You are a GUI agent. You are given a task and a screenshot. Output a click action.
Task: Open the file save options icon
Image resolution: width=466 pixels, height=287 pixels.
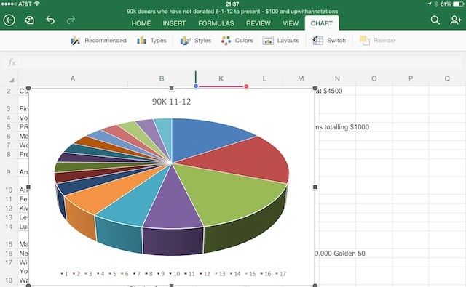pyautogui.click(x=29, y=20)
